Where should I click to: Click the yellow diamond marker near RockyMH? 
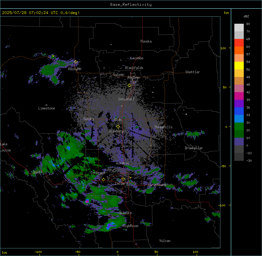click(76, 62)
